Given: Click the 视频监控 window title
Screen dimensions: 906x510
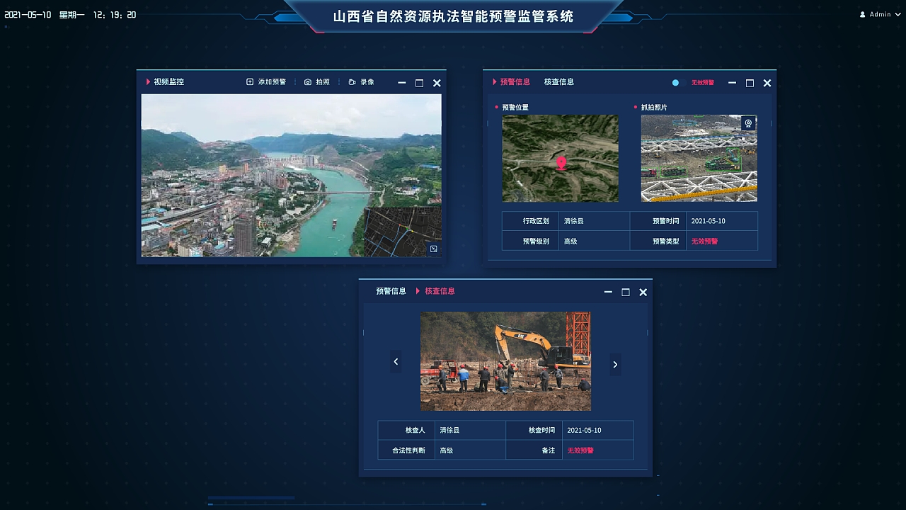Looking at the screenshot, I should tap(169, 82).
